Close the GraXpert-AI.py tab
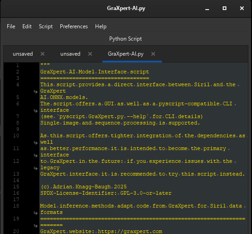Viewport: 252px width, 234px height. tap(153, 54)
